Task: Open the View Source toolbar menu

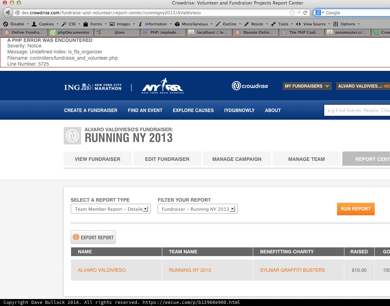Action: pos(313,24)
